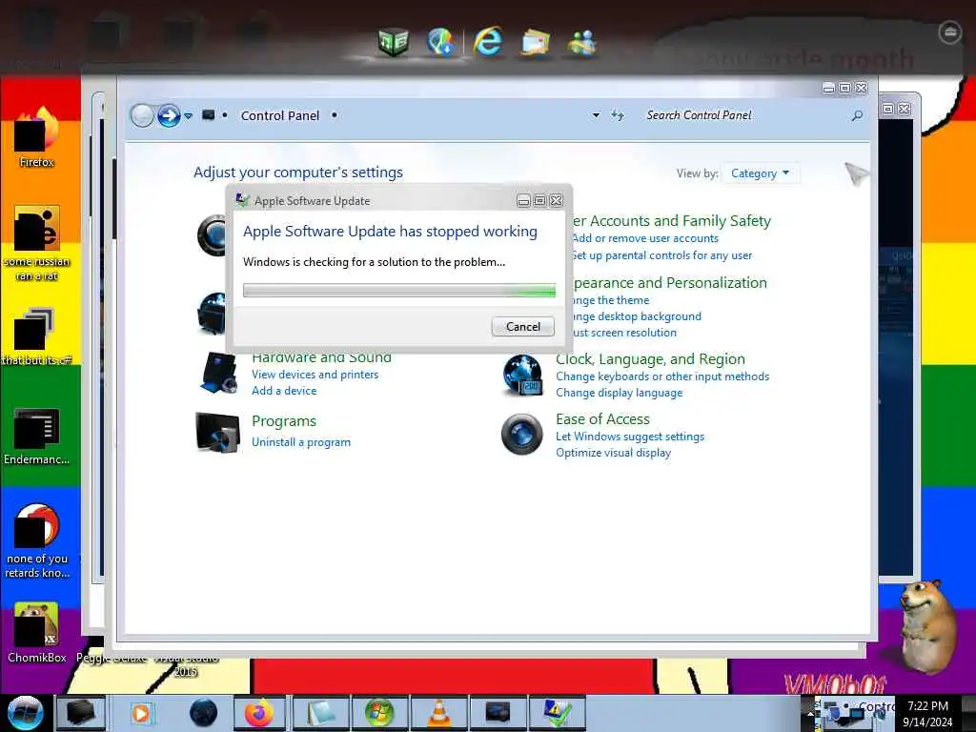Click the Apple Software Update progress bar
This screenshot has height=732, width=976.
pyautogui.click(x=399, y=290)
